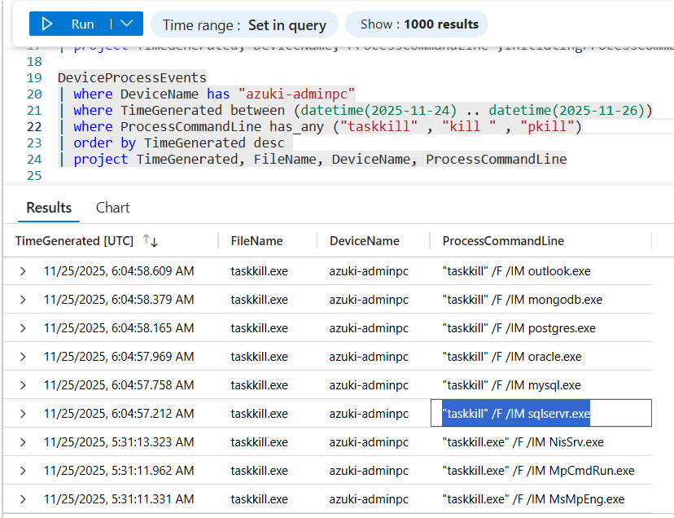Viewport: 674px width, 518px height.
Task: Click timestamp 6:04:58.379 AM
Action: pos(119,300)
